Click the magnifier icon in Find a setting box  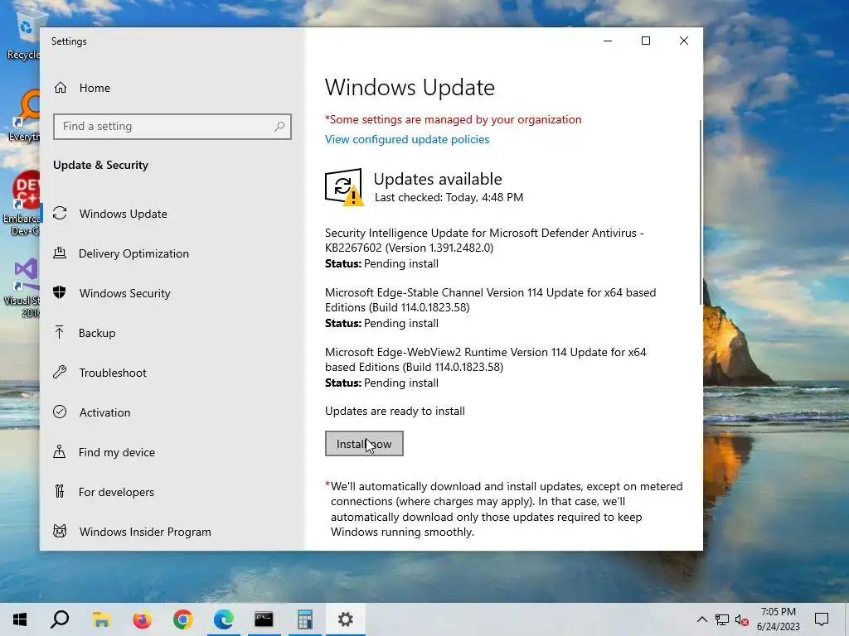279,127
